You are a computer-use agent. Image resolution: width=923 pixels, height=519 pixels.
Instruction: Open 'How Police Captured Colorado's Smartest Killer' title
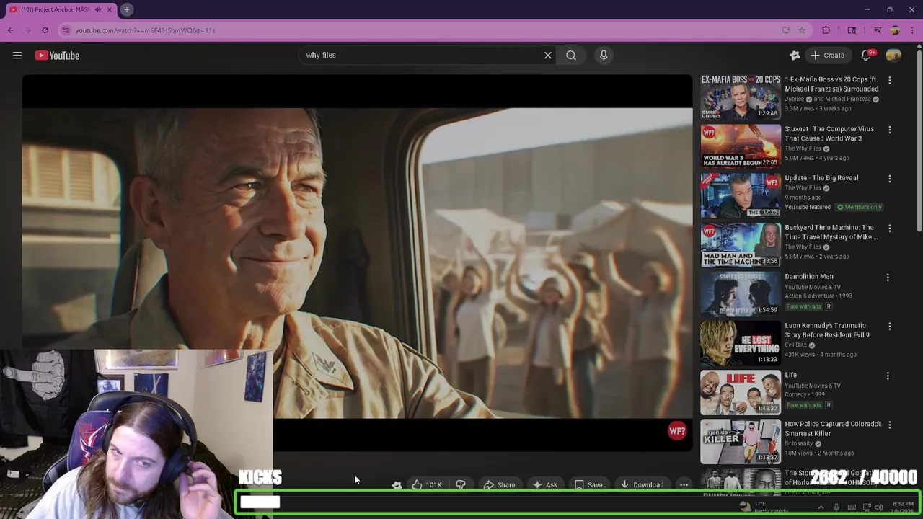[833, 429]
